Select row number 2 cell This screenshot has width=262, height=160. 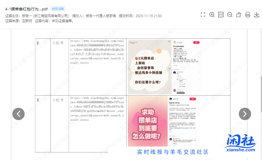[x=43, y=67]
